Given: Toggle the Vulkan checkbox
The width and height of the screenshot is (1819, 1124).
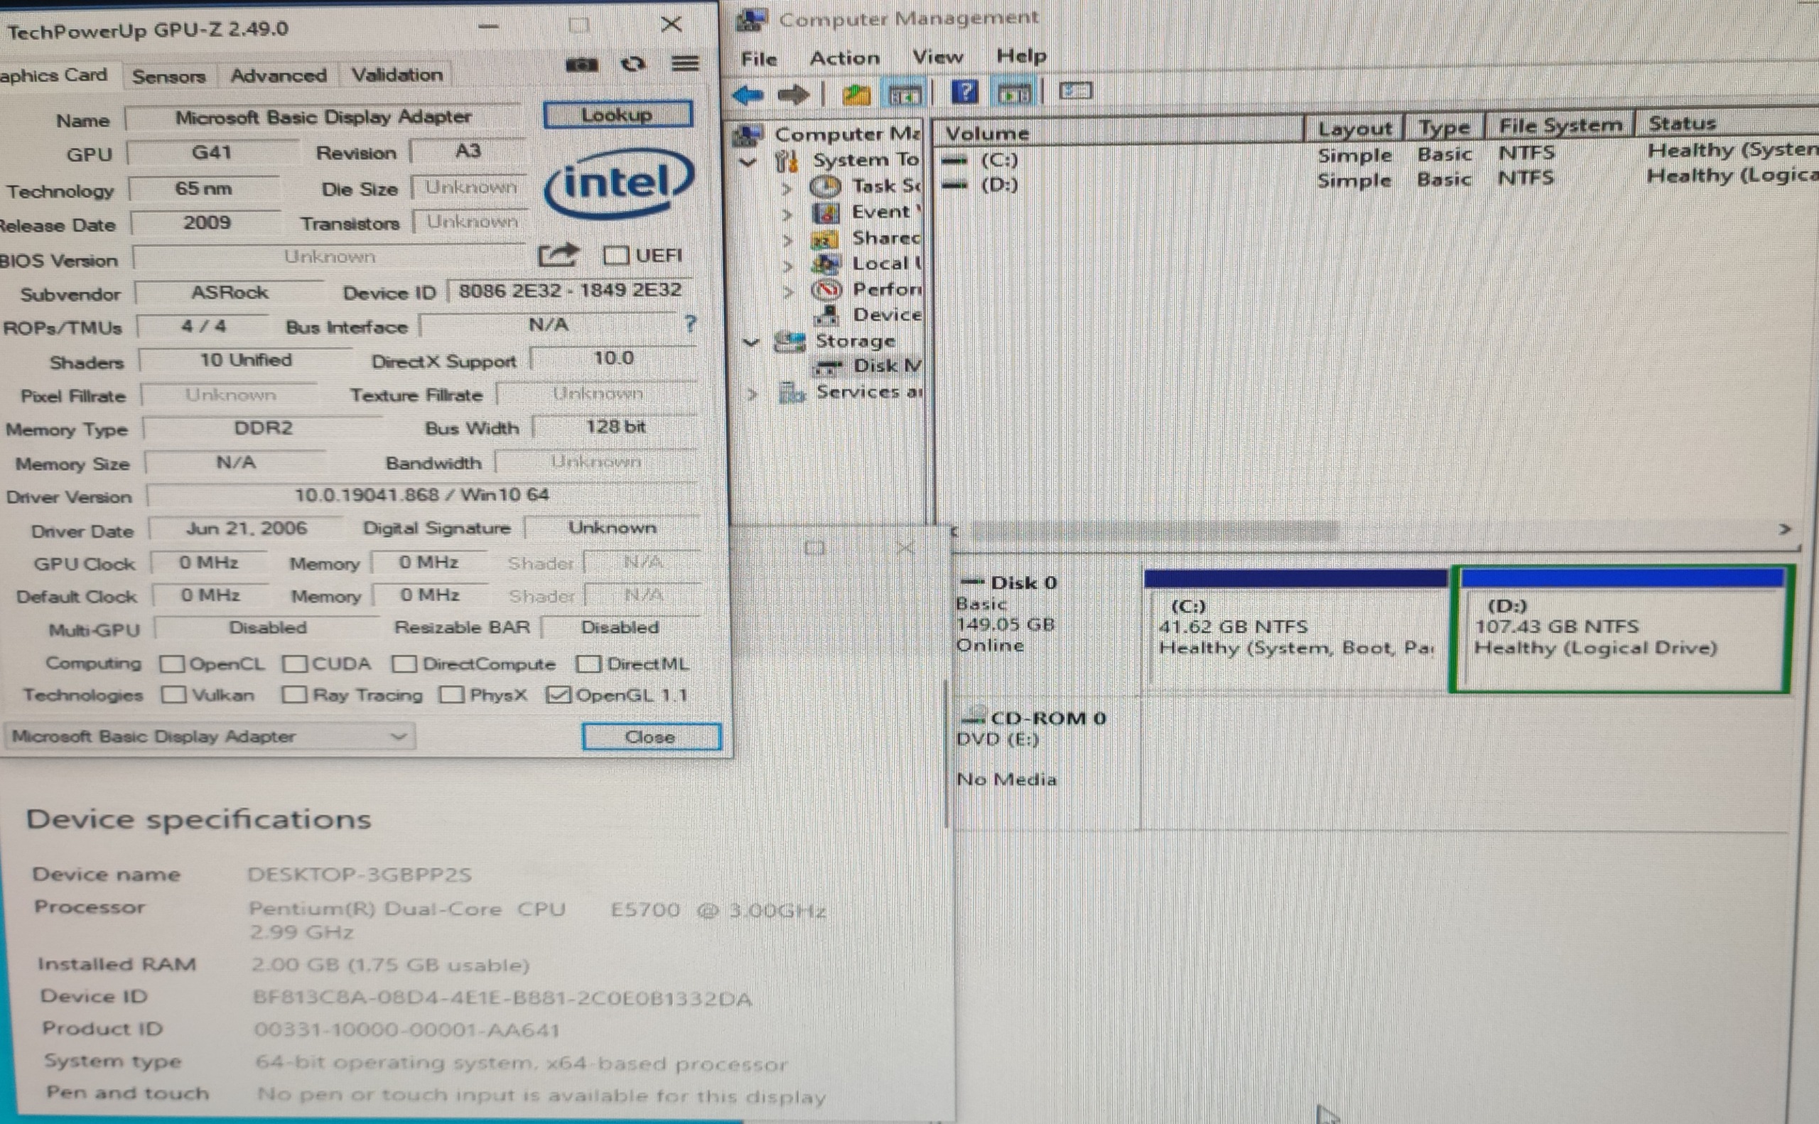Looking at the screenshot, I should pos(174,695).
